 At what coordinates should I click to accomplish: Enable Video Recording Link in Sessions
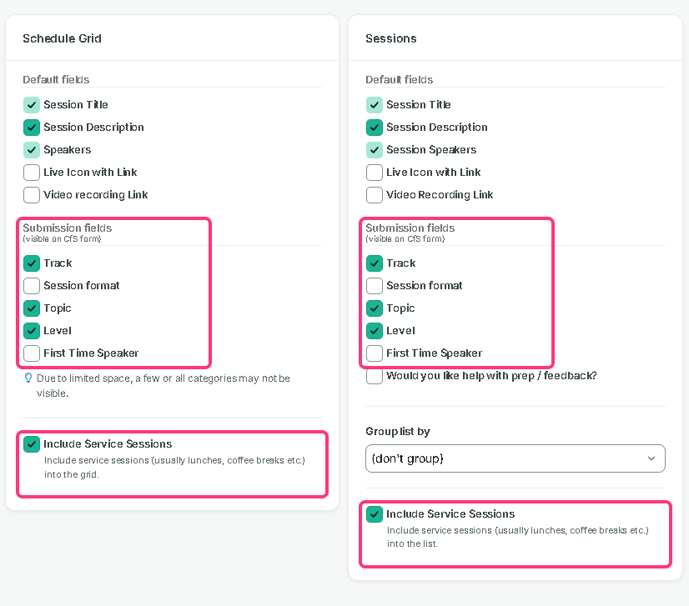(x=375, y=195)
